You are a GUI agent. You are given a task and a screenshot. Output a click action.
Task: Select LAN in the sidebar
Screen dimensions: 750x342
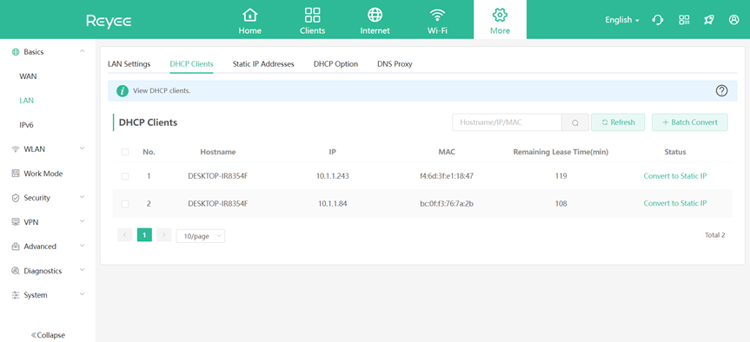coord(26,101)
